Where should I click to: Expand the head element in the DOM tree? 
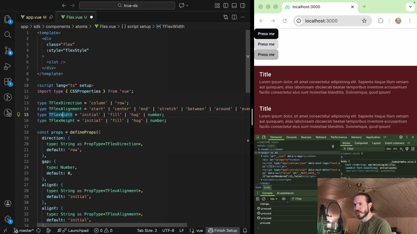click(259, 149)
